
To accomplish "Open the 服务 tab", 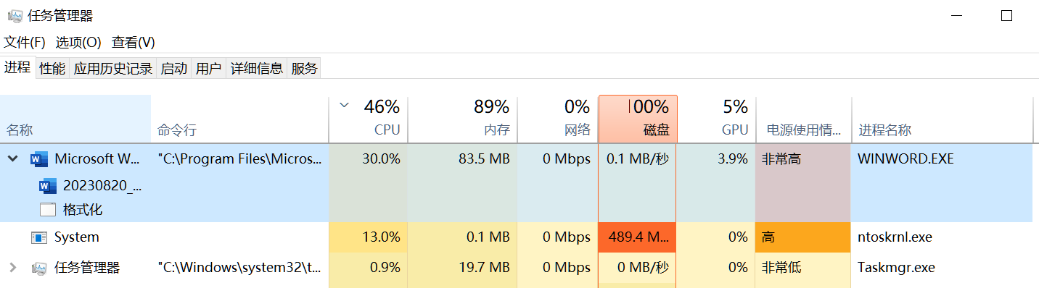I will [305, 69].
